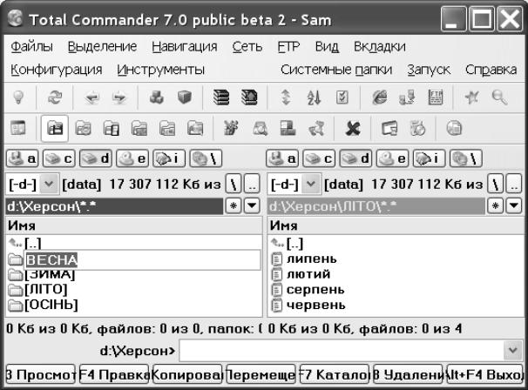Open the Запуск menu

(429, 70)
